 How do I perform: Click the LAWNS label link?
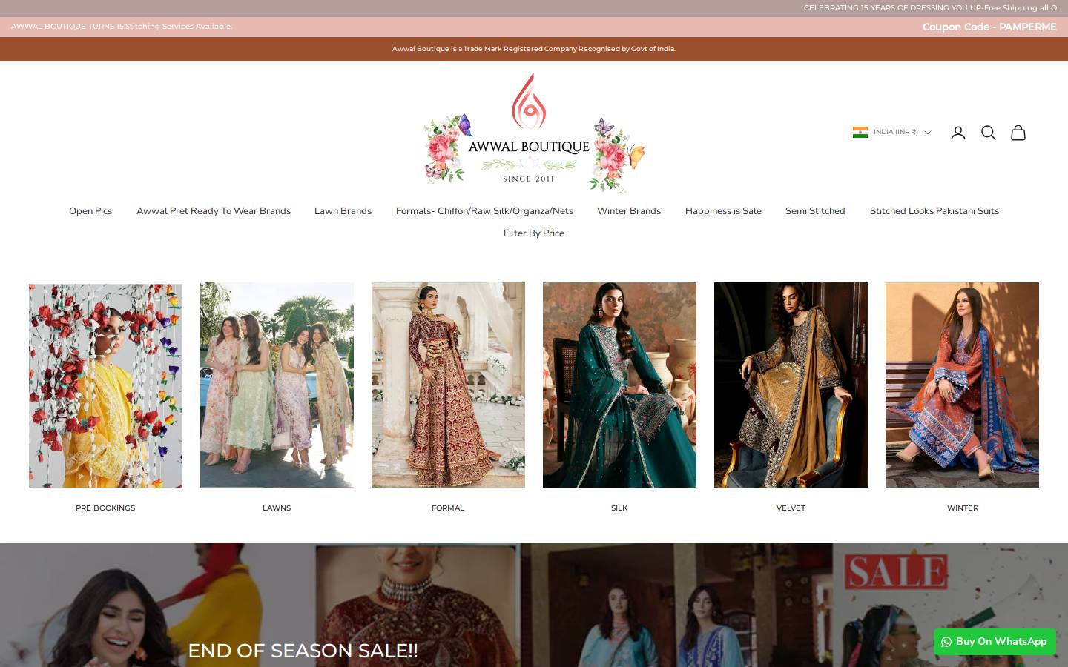277,508
